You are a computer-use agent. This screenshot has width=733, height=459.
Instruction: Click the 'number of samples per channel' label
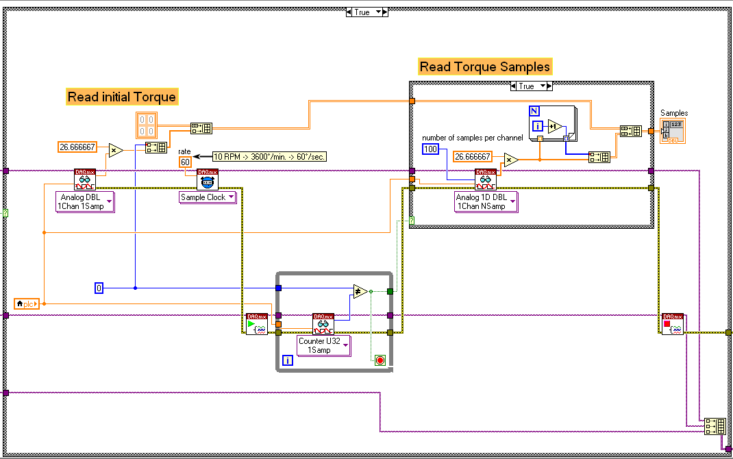click(473, 138)
